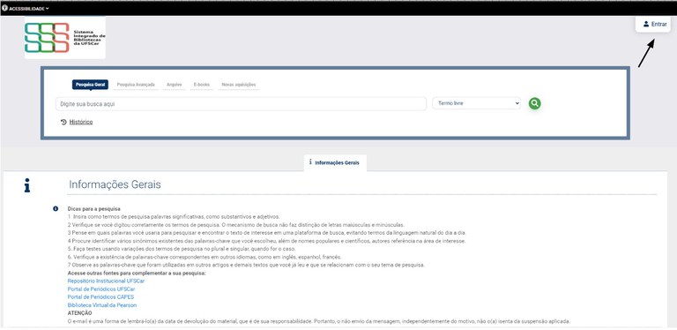Click the accessibility icon in top bar
This screenshot has width=677, height=330.
coord(4,8)
